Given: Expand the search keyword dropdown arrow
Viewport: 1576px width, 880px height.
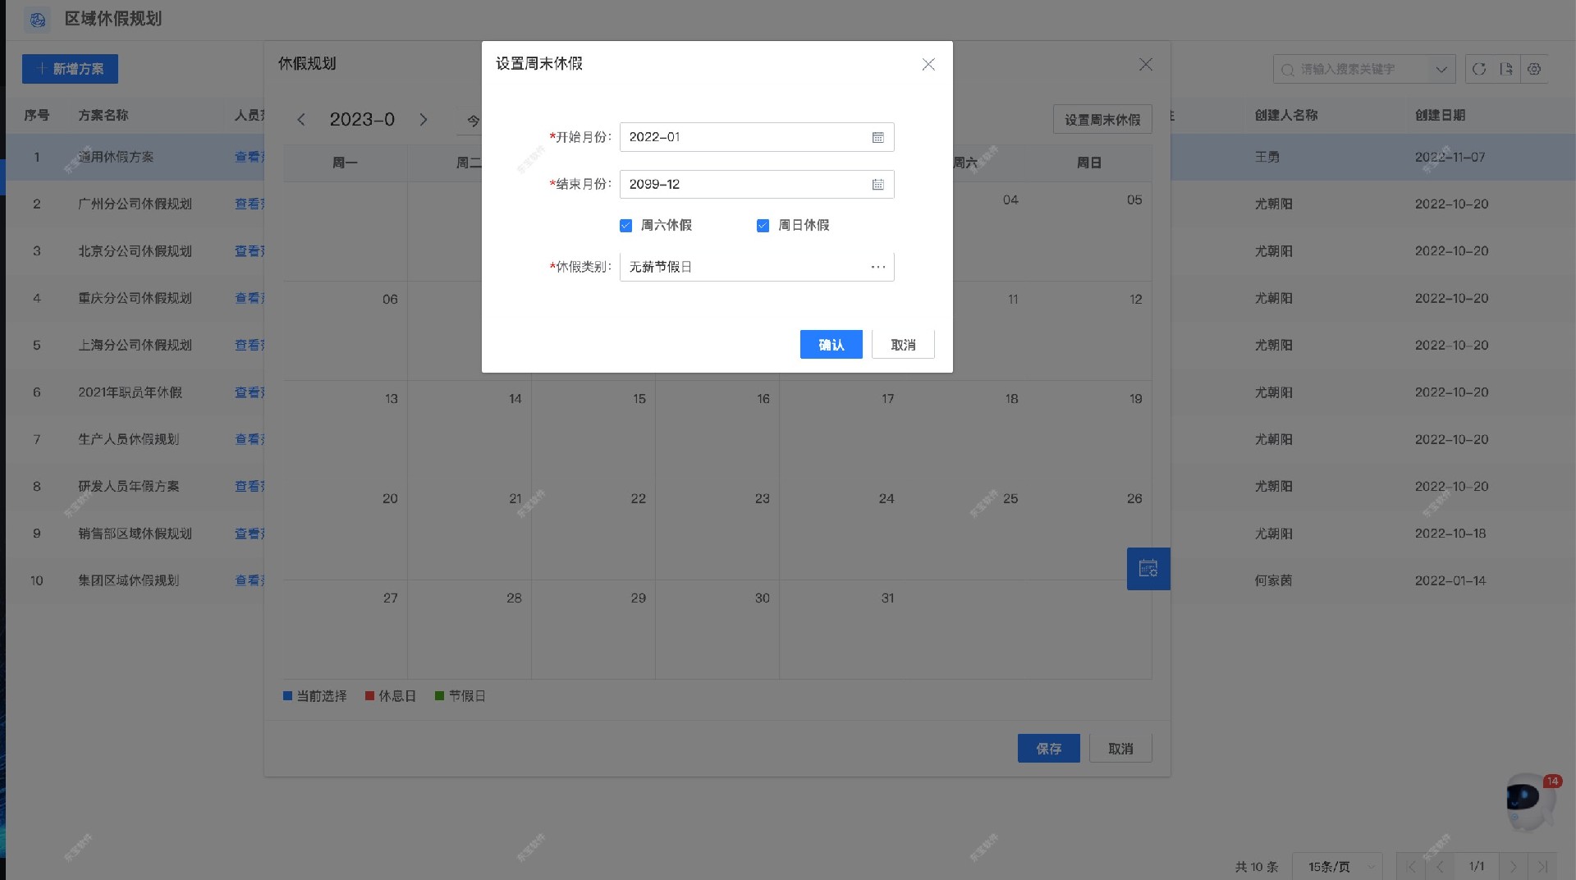Looking at the screenshot, I should 1441,69.
